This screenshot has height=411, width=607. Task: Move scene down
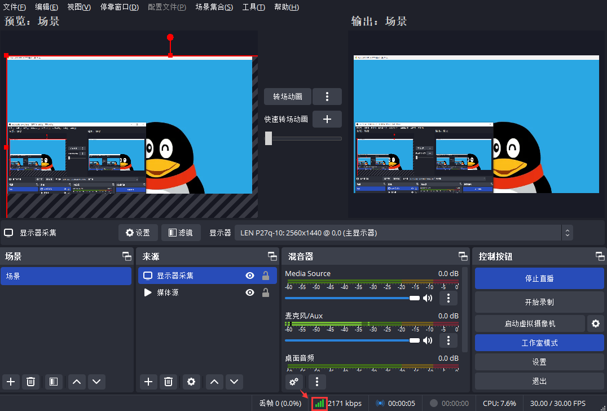96,382
